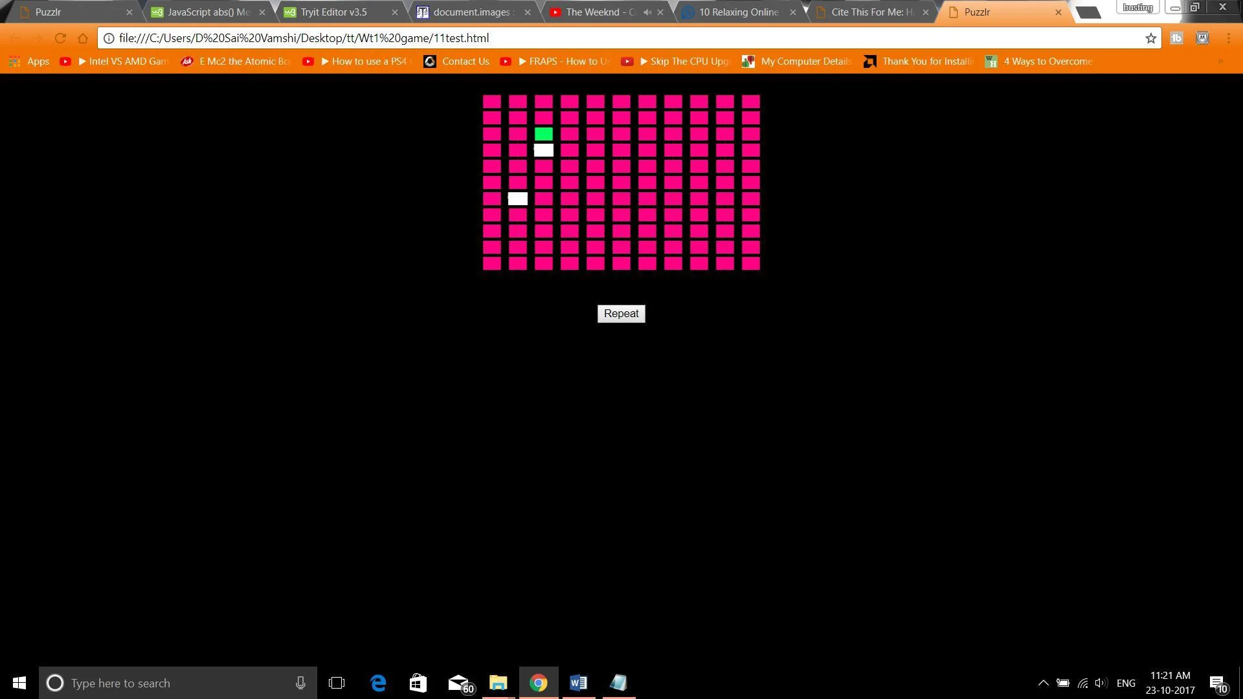The height and width of the screenshot is (699, 1243).
Task: Click the white square directly below the green one
Action: pos(544,150)
